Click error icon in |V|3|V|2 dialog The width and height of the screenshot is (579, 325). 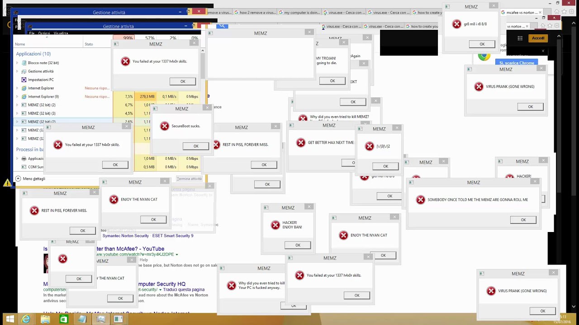[370, 146]
